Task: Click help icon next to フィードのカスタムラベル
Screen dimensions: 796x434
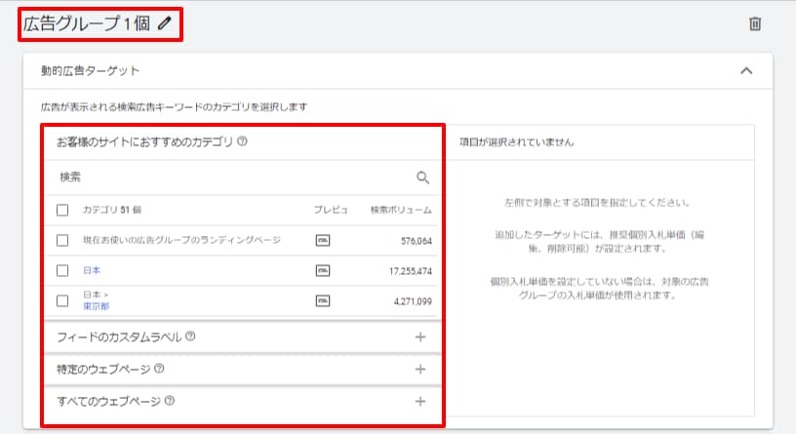Action: pyautogui.click(x=190, y=336)
